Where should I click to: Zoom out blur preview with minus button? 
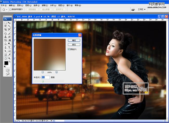(43, 72)
